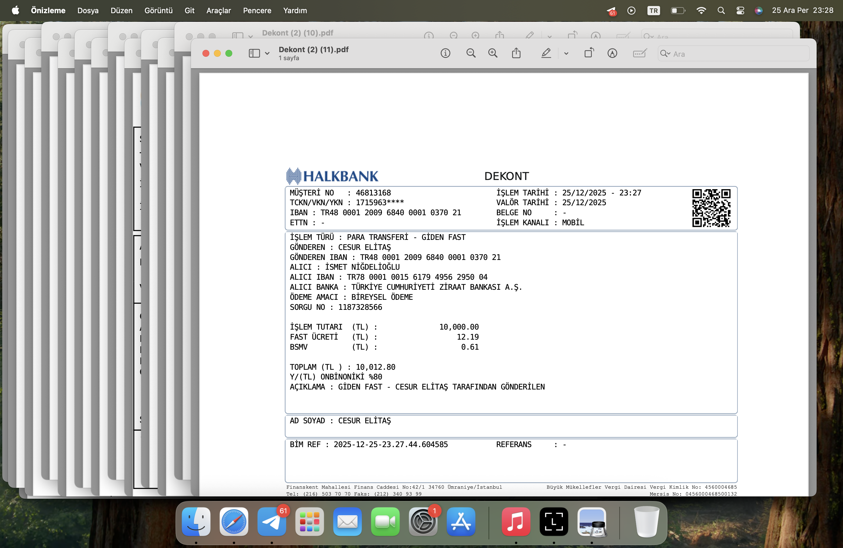The height and width of the screenshot is (548, 843).
Task: Launch Siri from the menu bar
Action: (x=759, y=10)
